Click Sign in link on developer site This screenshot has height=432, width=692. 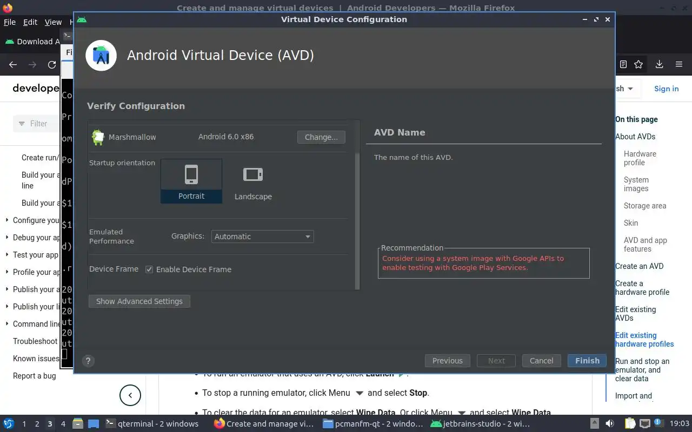[x=666, y=89]
